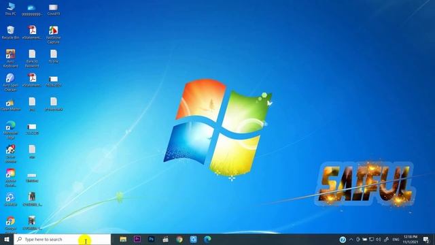Select the eStatement PDF next to Recycle Bin
The image size is (435, 245).
32,33
